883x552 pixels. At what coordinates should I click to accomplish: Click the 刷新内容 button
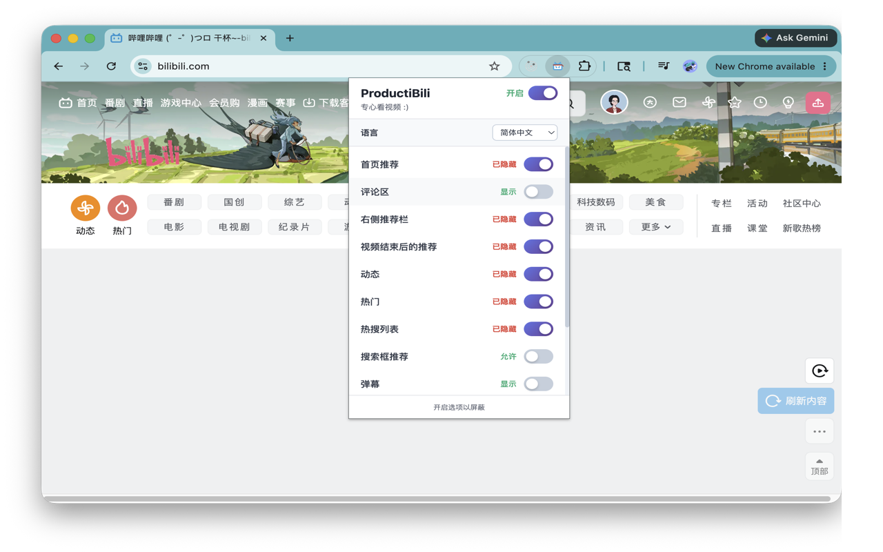(x=796, y=401)
